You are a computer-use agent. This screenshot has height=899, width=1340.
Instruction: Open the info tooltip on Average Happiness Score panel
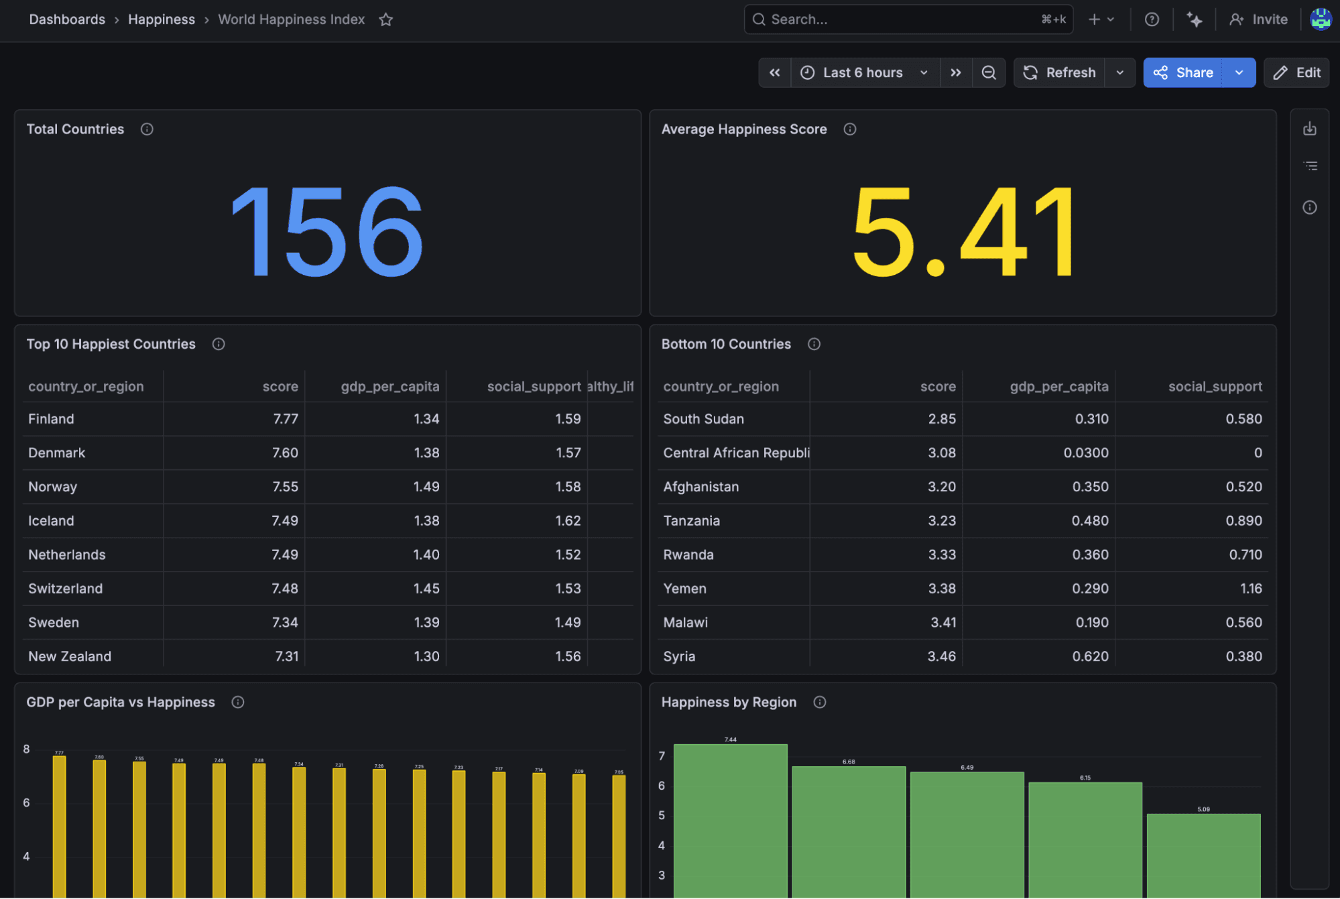click(849, 129)
